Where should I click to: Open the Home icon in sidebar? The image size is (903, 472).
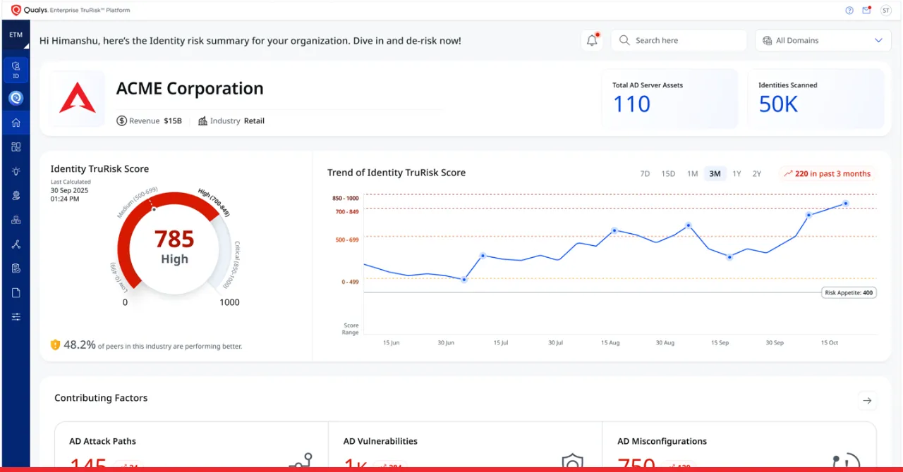16,123
